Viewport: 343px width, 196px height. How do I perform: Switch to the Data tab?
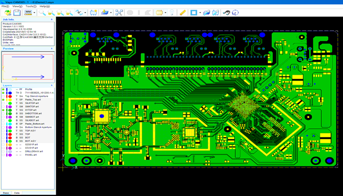tap(17, 193)
